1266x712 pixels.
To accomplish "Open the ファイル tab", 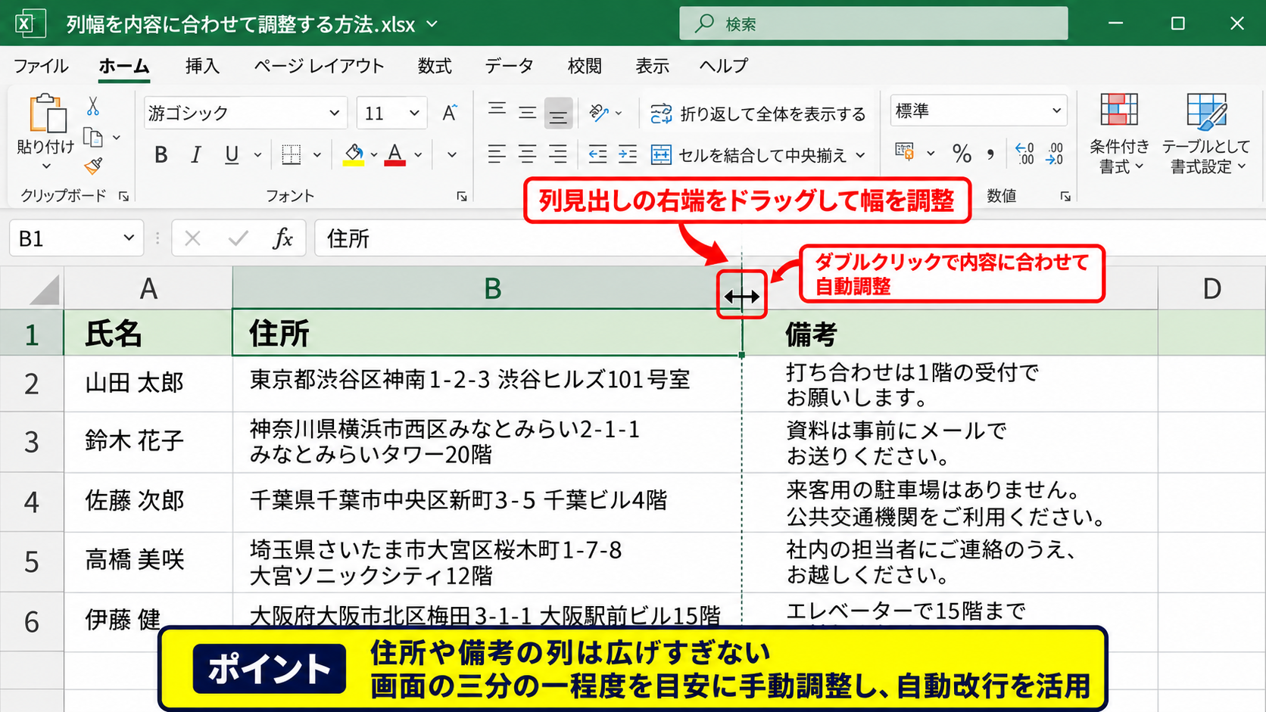I will tap(41, 66).
